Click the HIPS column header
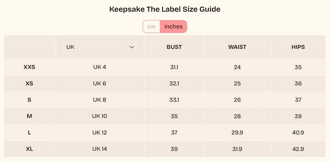 pos(298,47)
